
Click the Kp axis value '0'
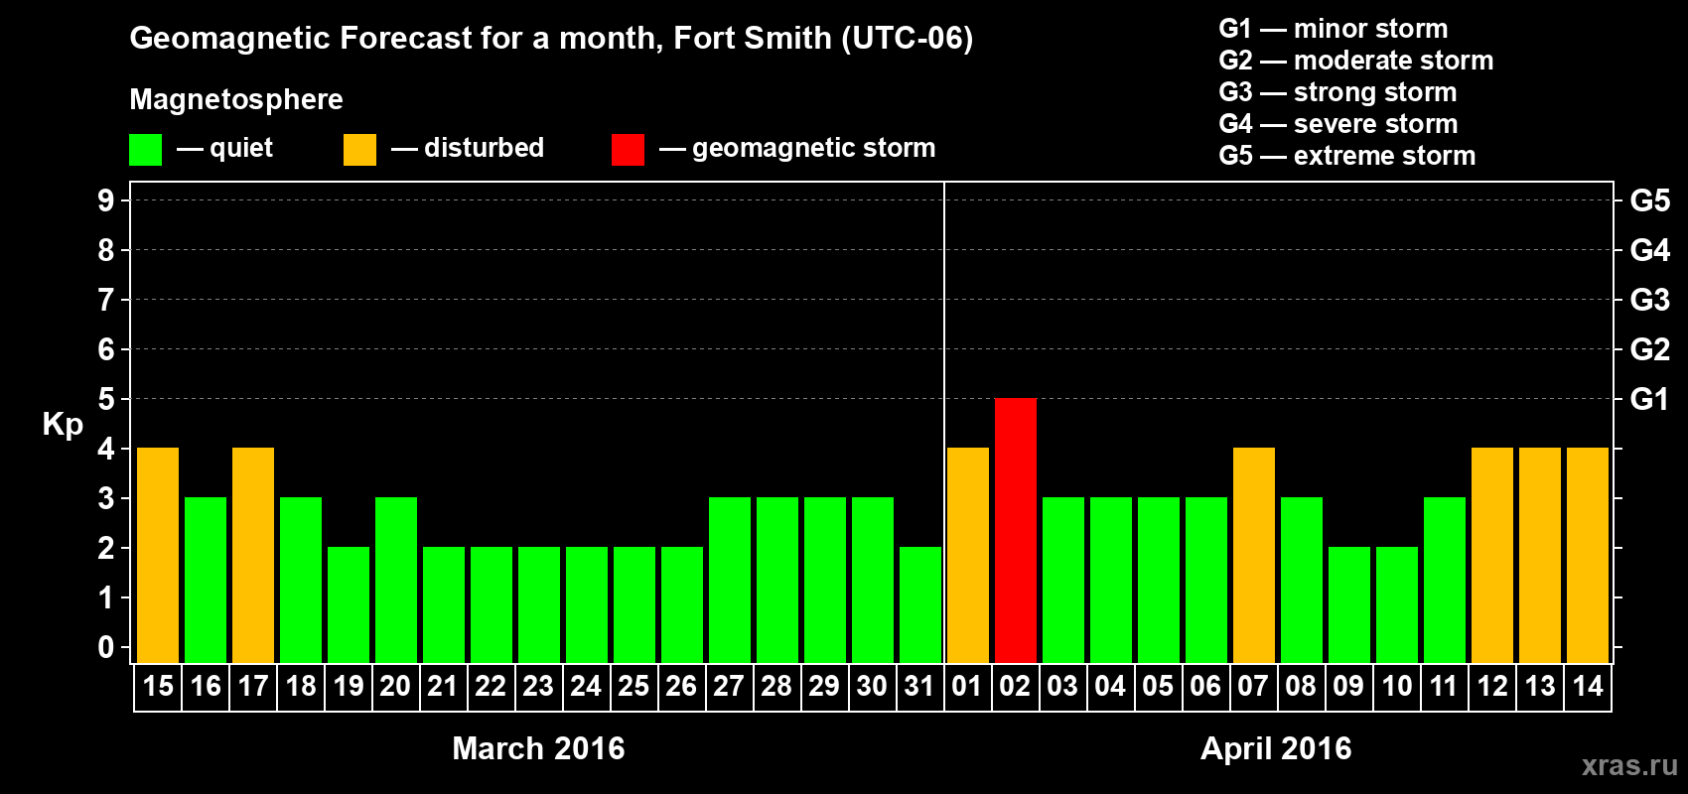click(x=106, y=647)
